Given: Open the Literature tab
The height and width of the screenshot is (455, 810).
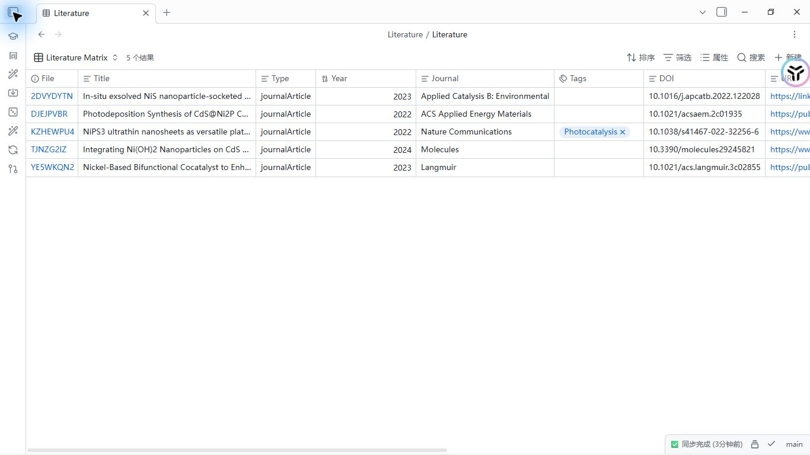Looking at the screenshot, I should click(96, 13).
